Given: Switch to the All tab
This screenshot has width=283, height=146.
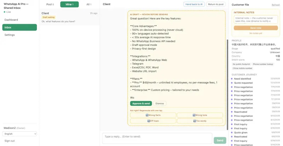Looking at the screenshot, I should coord(89,4).
